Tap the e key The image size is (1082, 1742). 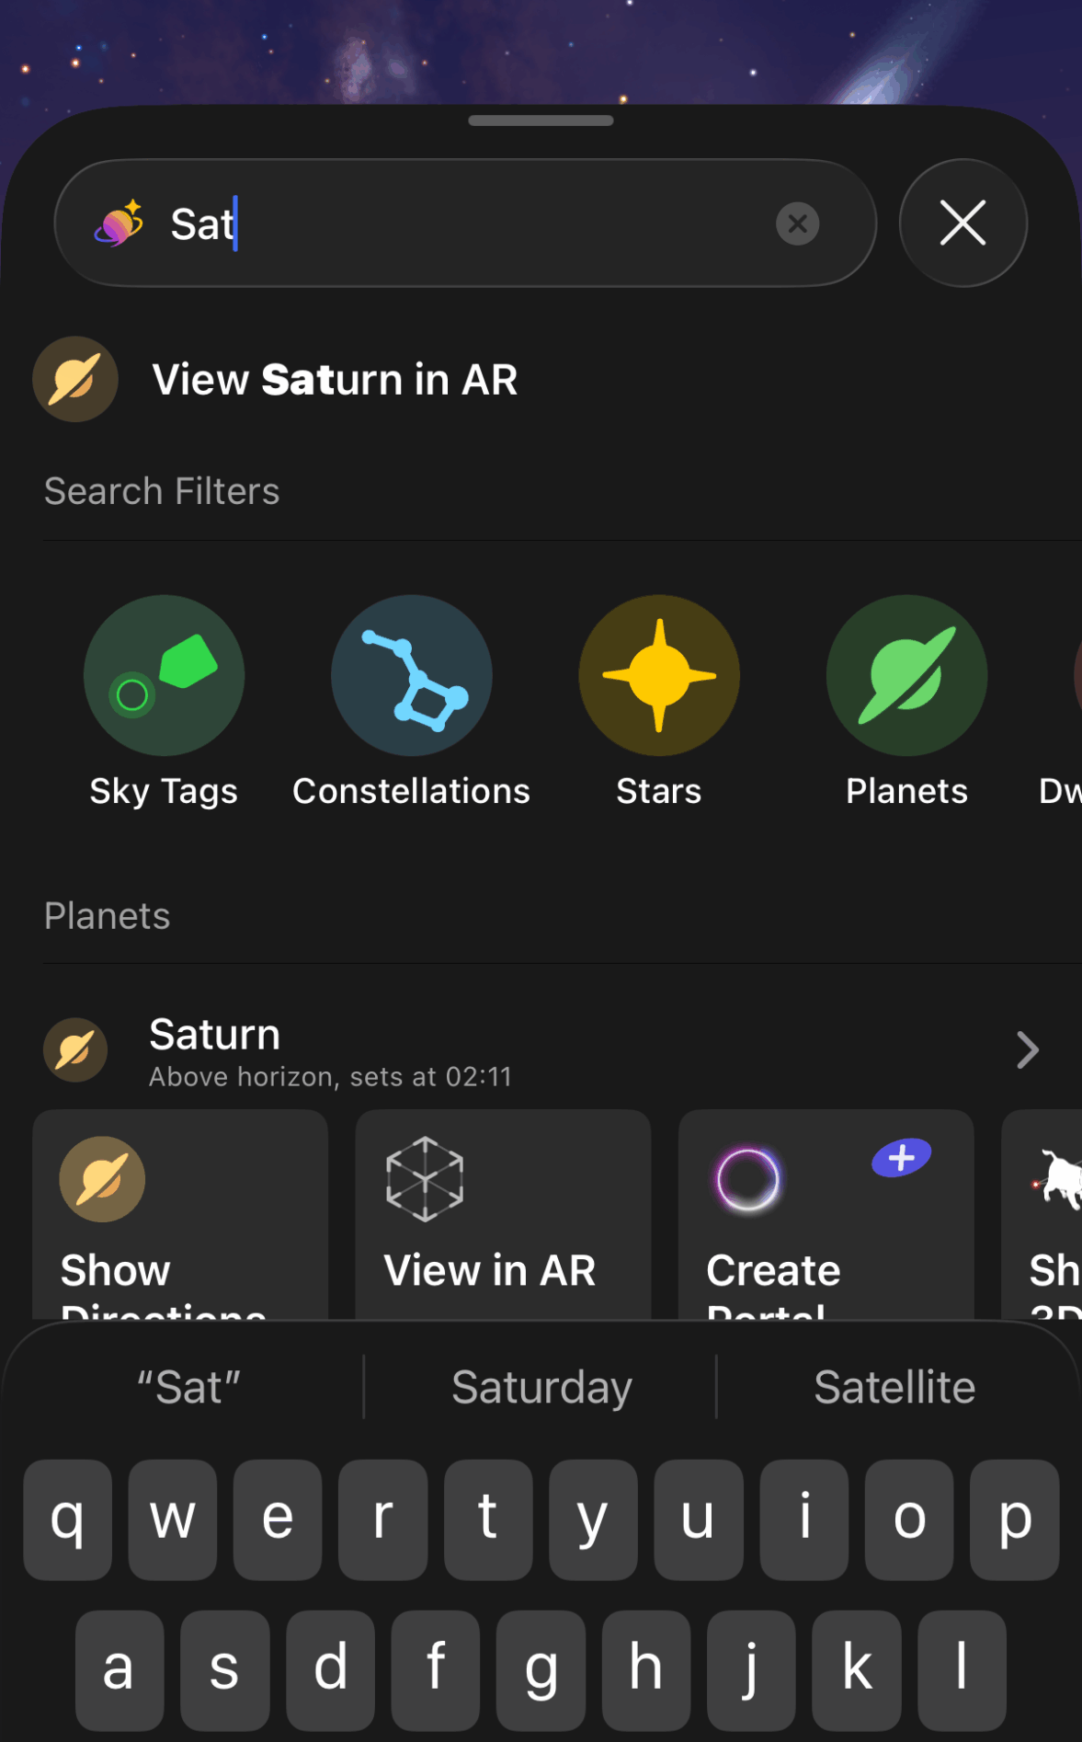pos(278,1519)
